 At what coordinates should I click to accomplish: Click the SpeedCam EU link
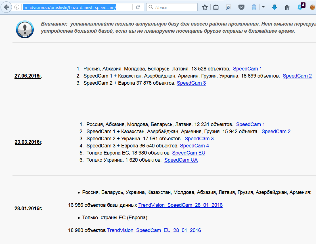click(189, 153)
